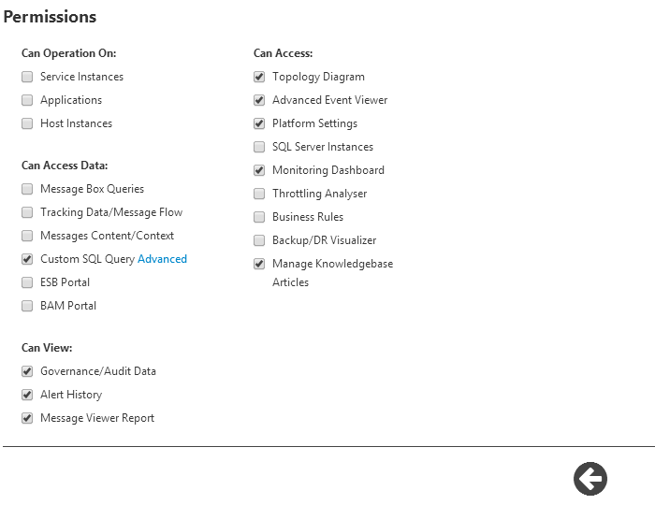The image size is (655, 505).
Task: Check the BAM Portal checkbox
Action: [27, 306]
